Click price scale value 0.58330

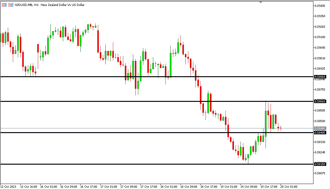tap(320, 142)
